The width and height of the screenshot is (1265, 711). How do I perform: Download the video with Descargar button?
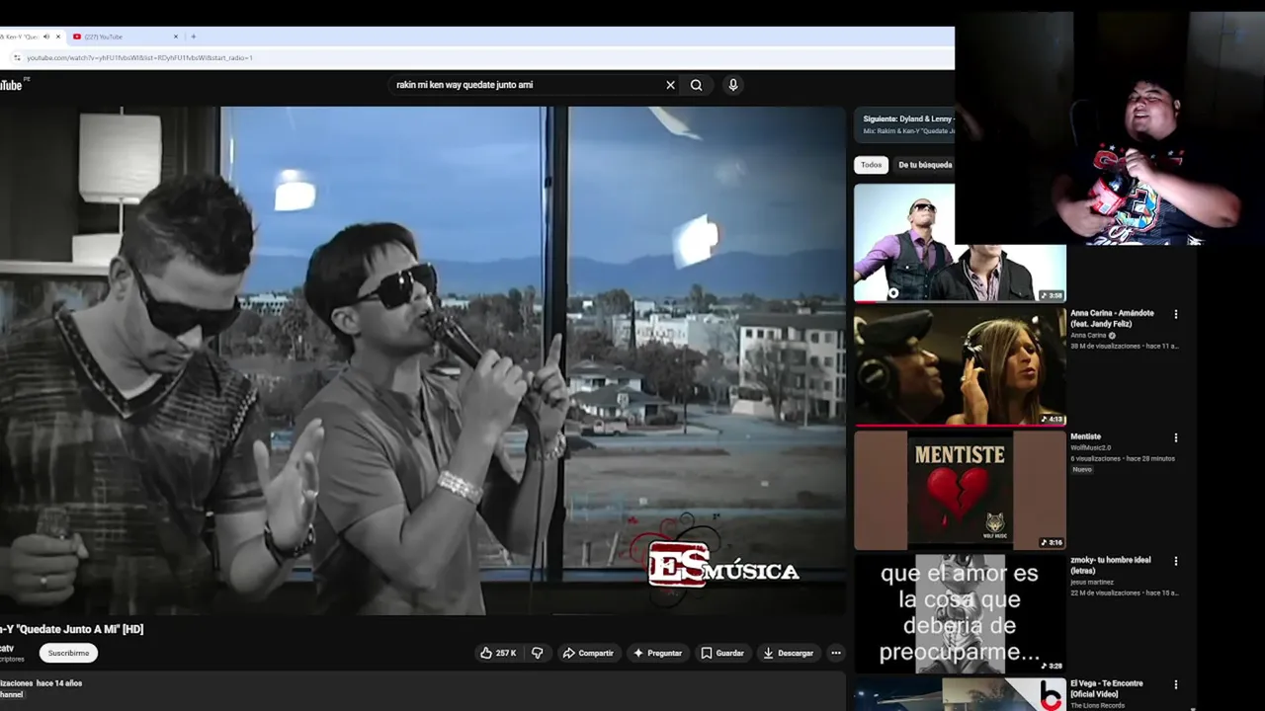tap(789, 653)
